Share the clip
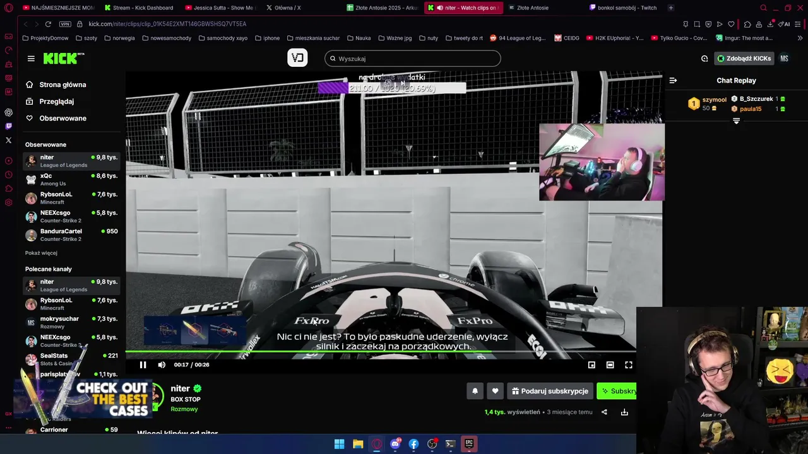 click(604, 412)
